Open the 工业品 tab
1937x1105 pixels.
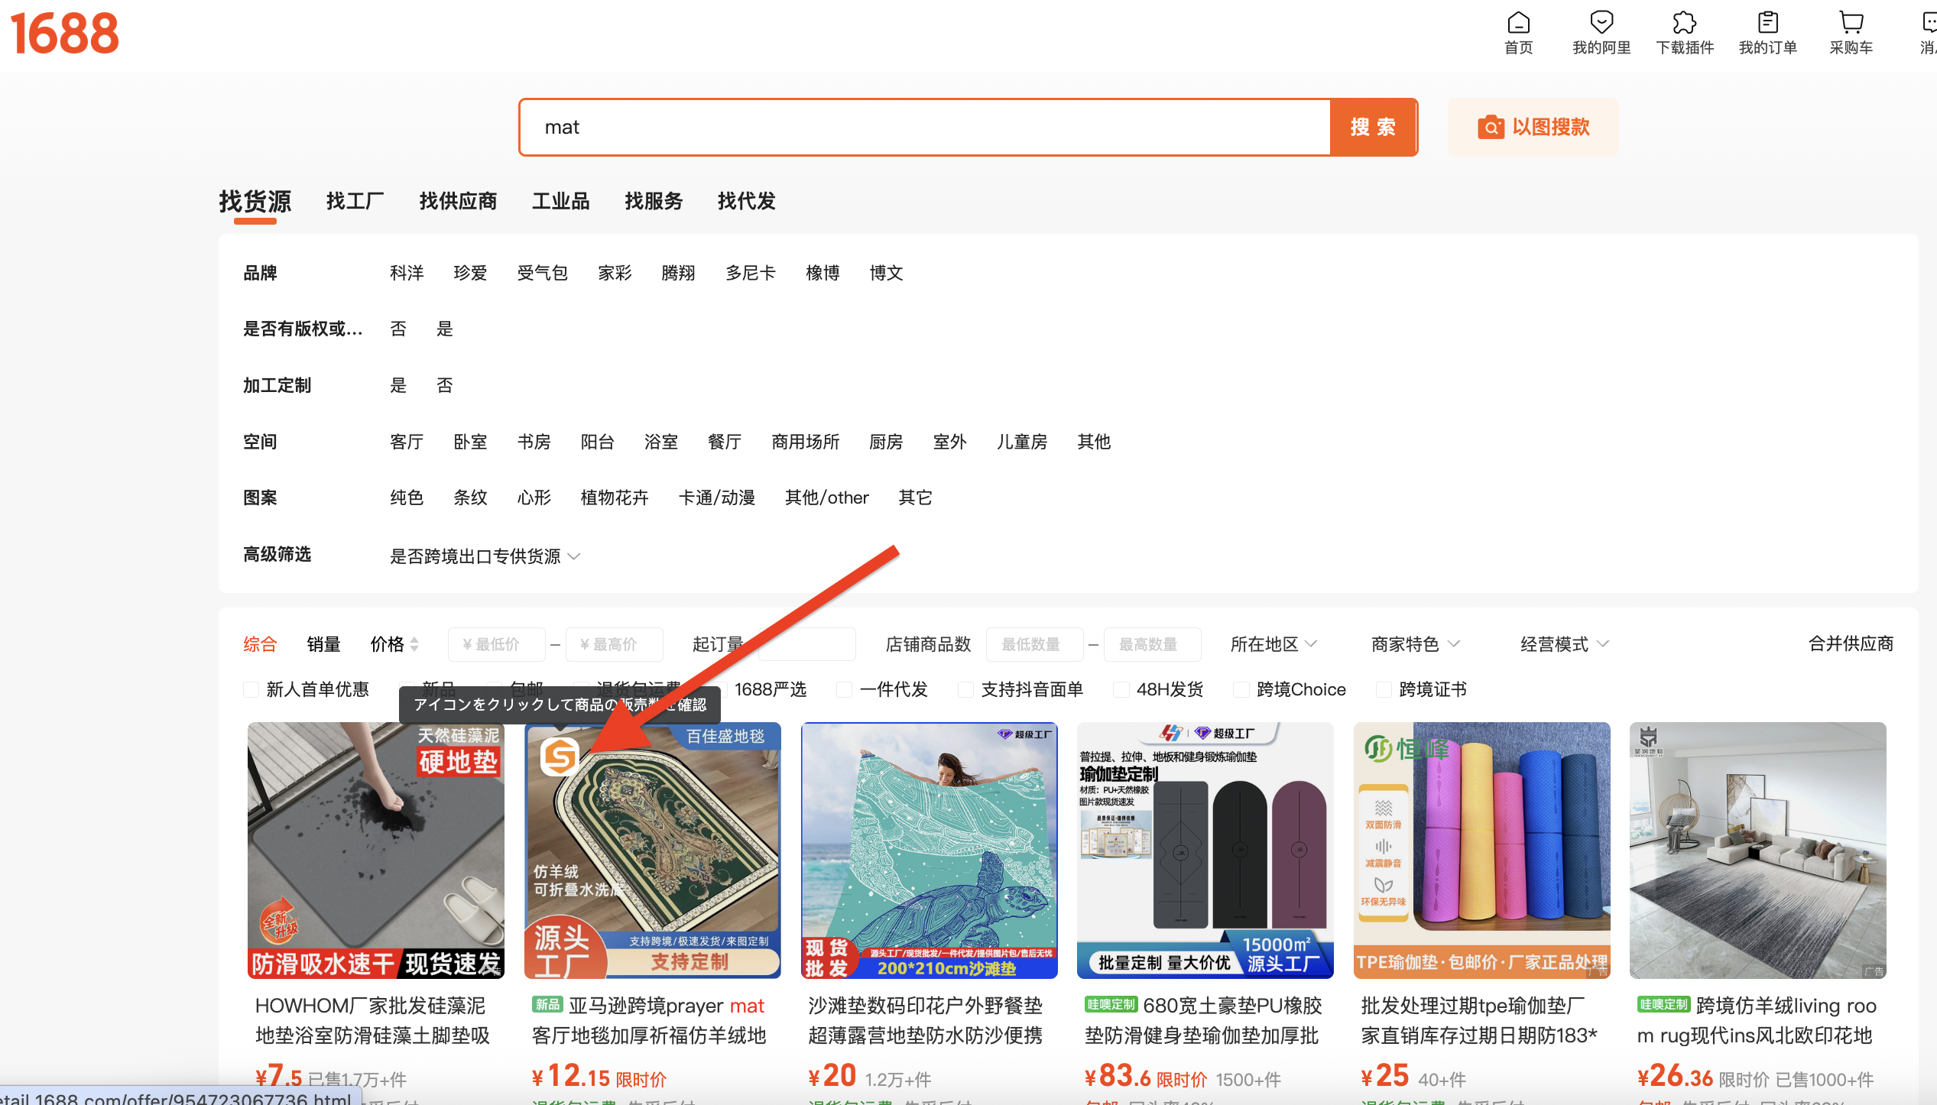[x=560, y=201]
